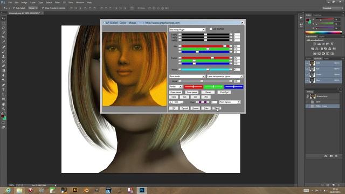
Task: Click the Levels adjustment icon
Action: point(319,44)
